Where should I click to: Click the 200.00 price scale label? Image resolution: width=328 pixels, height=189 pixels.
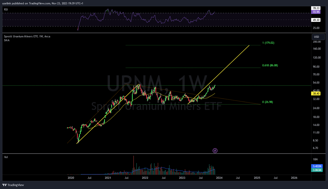[317, 42]
